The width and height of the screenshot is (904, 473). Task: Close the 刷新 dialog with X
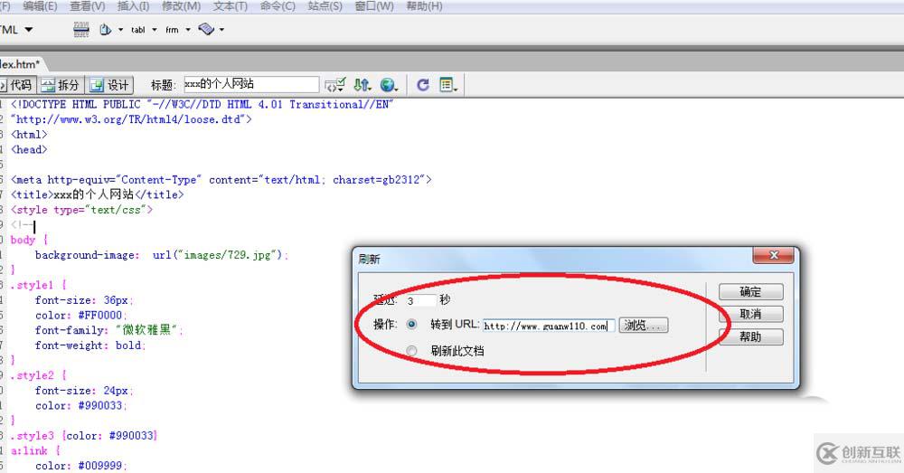[x=775, y=255]
